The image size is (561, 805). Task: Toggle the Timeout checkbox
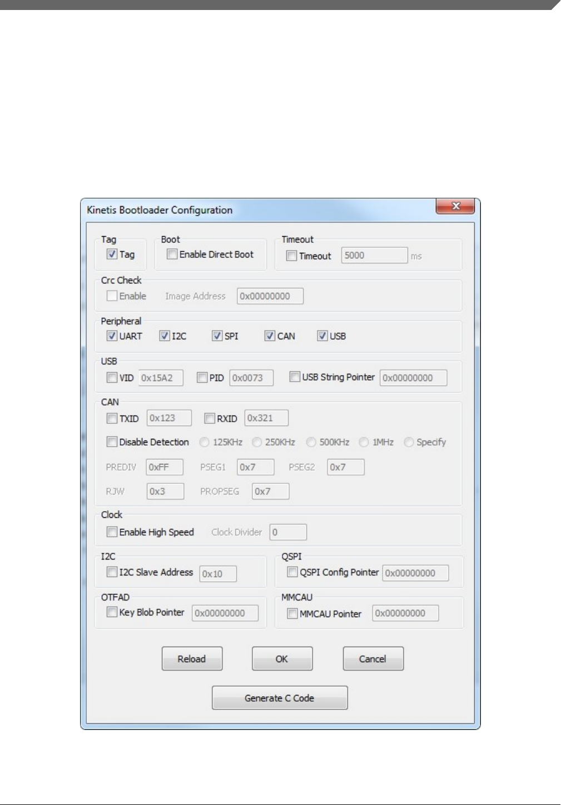pyautogui.click(x=291, y=256)
